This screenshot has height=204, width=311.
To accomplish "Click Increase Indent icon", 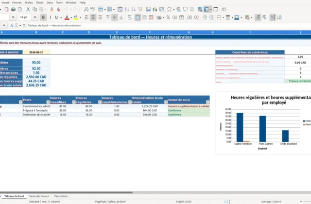I will [x=205, y=17].
